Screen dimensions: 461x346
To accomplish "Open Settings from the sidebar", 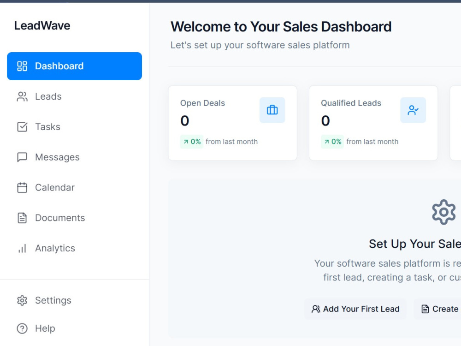I will coord(74,300).
